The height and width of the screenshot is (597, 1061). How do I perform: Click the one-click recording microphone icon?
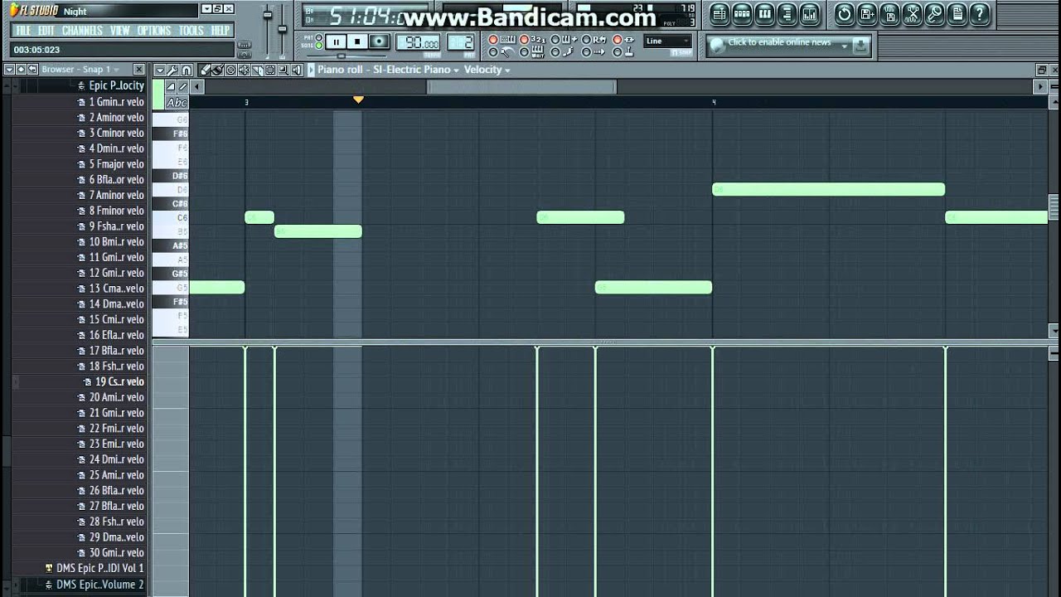coord(935,14)
